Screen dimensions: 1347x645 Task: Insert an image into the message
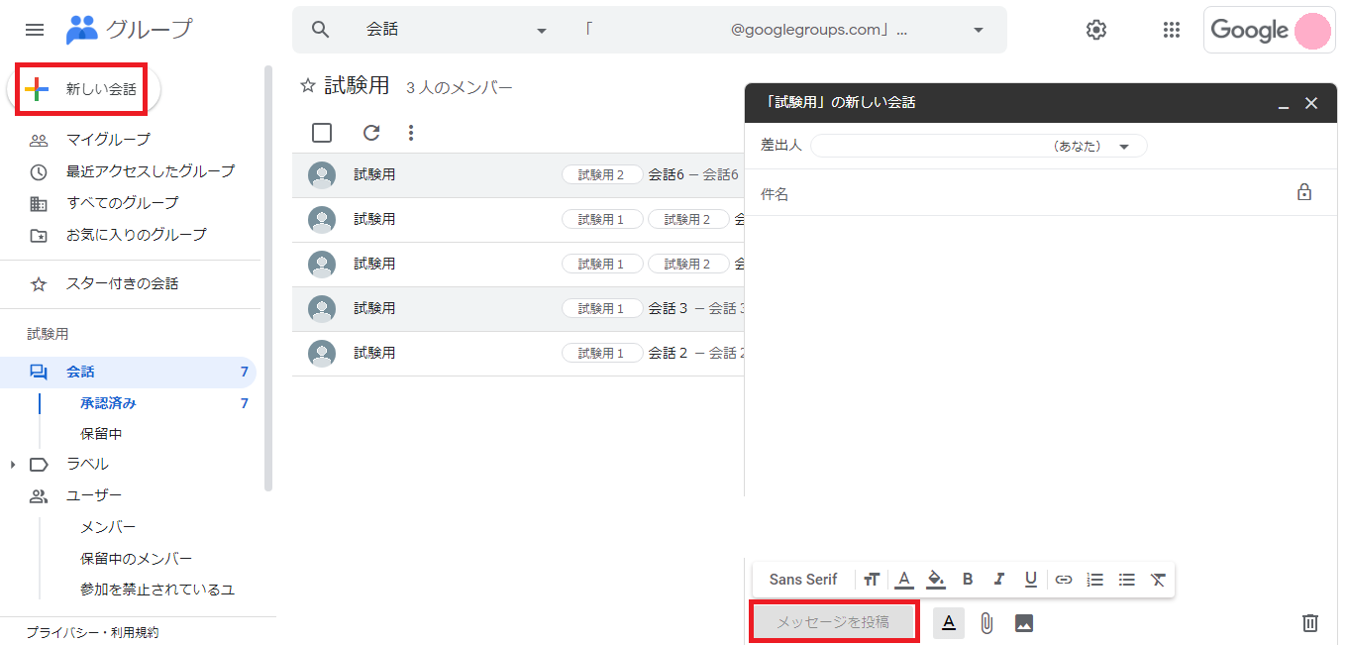[1024, 623]
